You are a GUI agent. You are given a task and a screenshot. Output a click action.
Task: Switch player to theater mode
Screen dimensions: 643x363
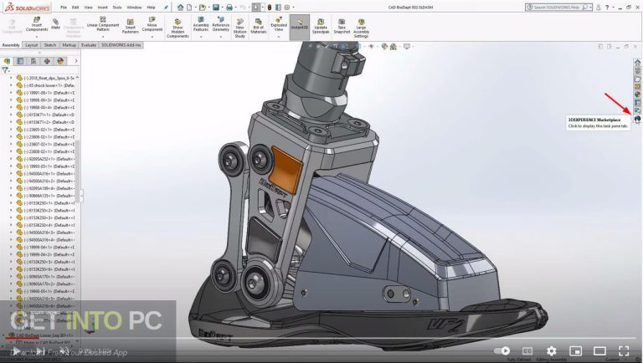[x=600, y=351]
